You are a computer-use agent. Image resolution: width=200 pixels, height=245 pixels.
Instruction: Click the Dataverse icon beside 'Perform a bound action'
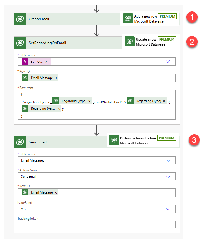coord(114,140)
